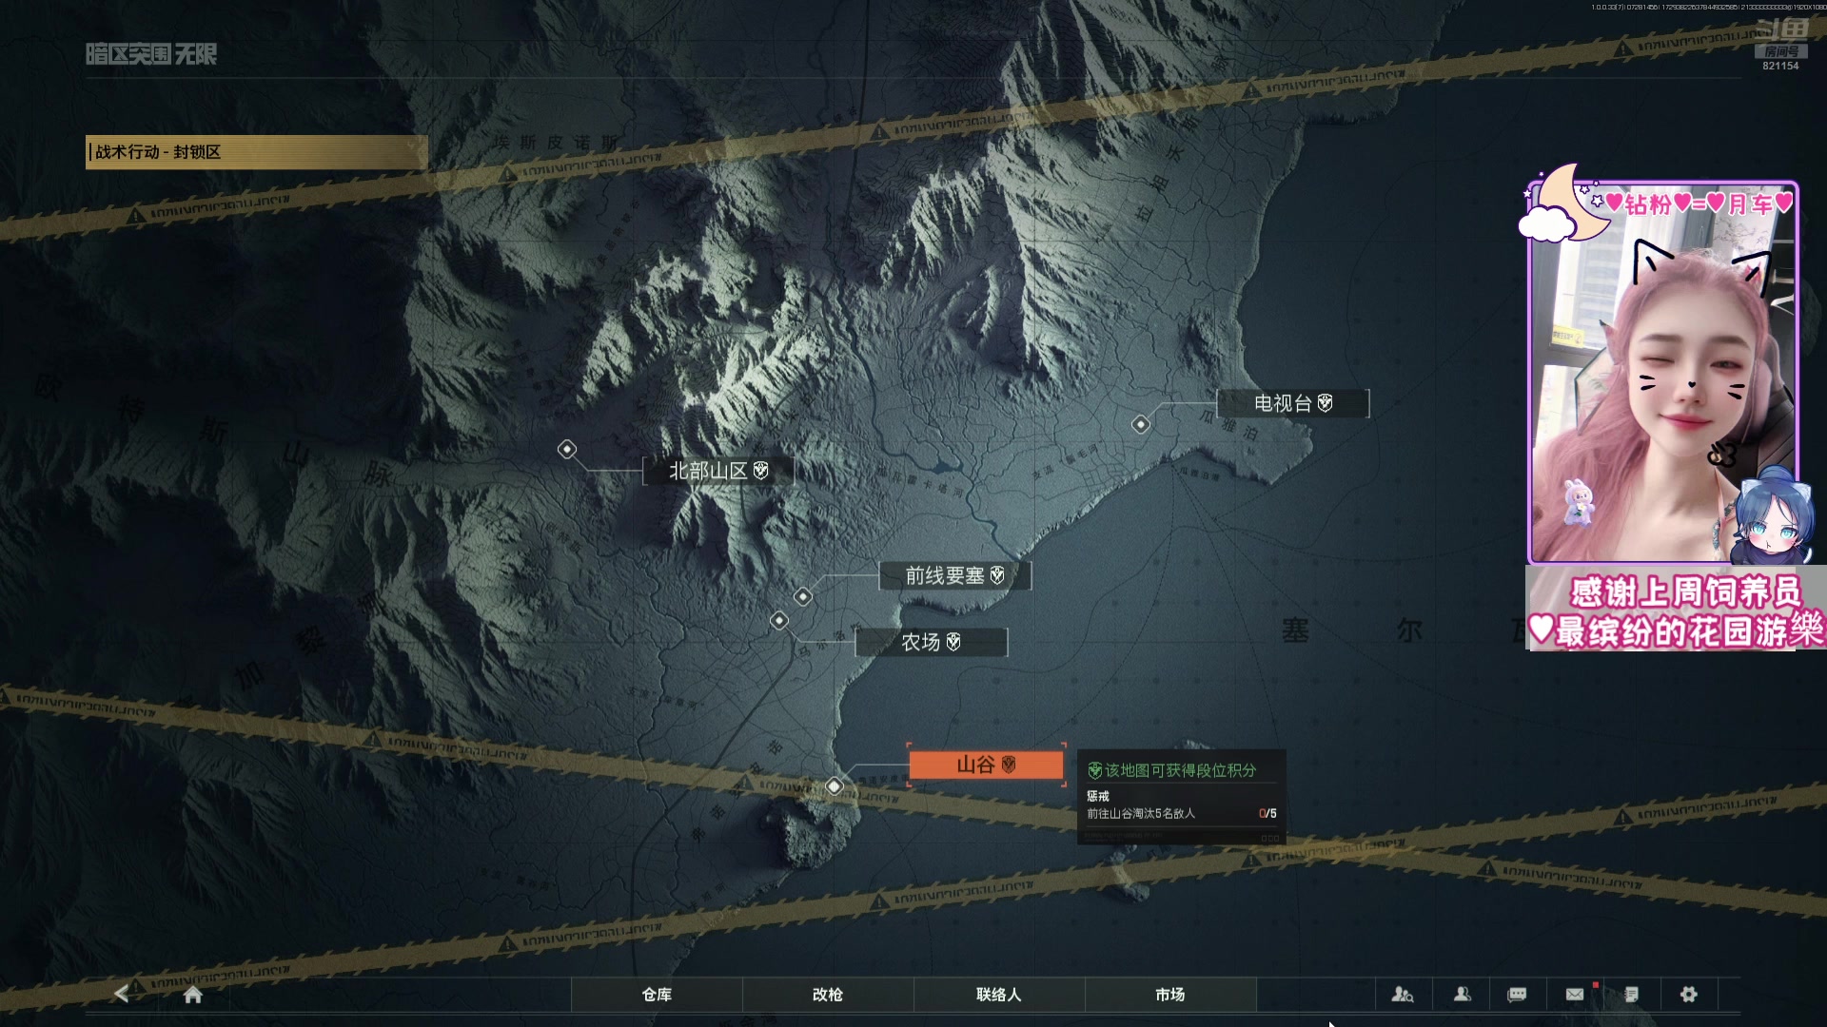The image size is (1827, 1027).
Task: Open the settings gear icon
Action: pyautogui.click(x=1689, y=995)
